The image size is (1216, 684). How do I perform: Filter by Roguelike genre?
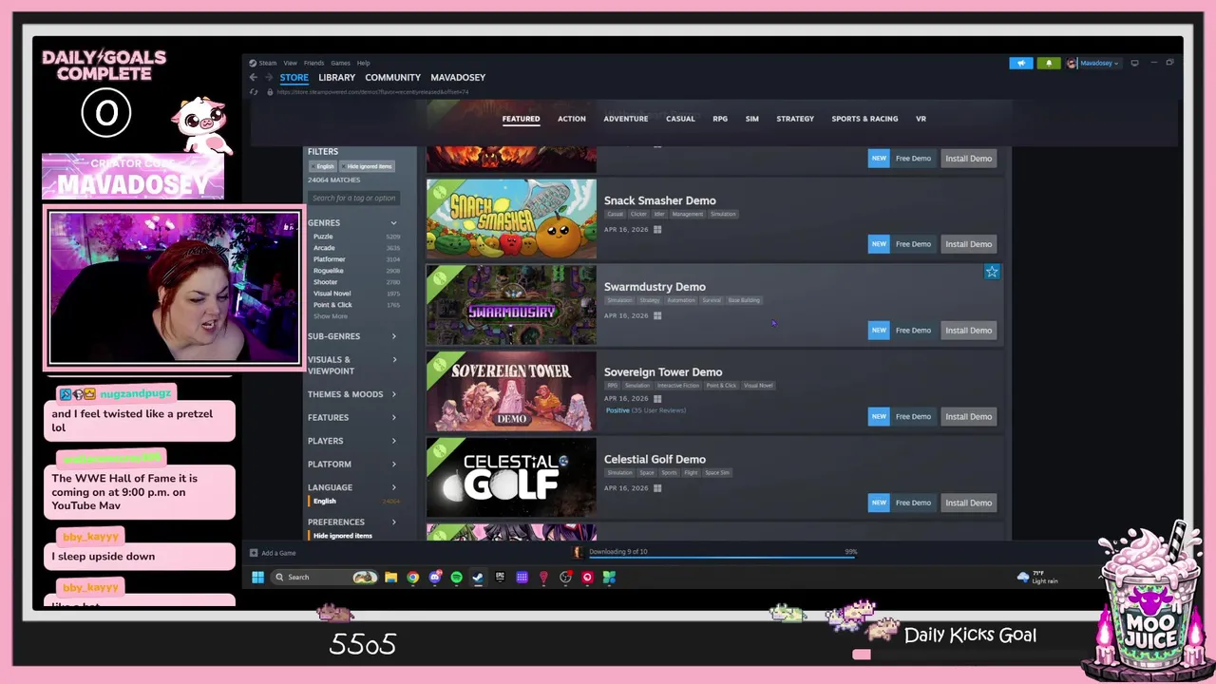pyautogui.click(x=356, y=271)
